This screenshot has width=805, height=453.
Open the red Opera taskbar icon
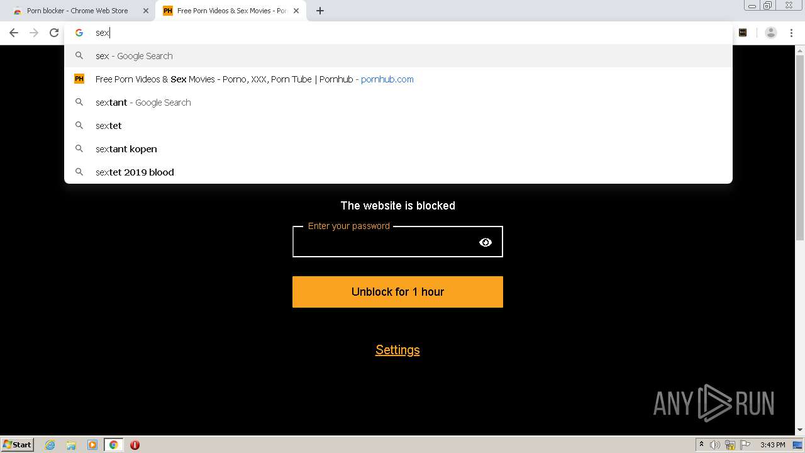[x=135, y=445]
